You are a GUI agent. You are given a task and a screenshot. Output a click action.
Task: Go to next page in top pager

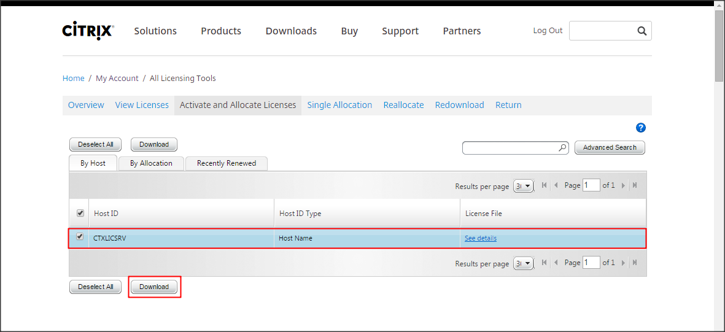point(623,185)
